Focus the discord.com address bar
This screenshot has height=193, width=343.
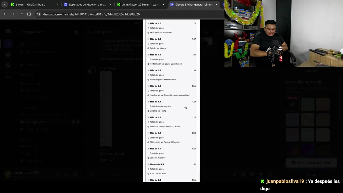(x=91, y=14)
